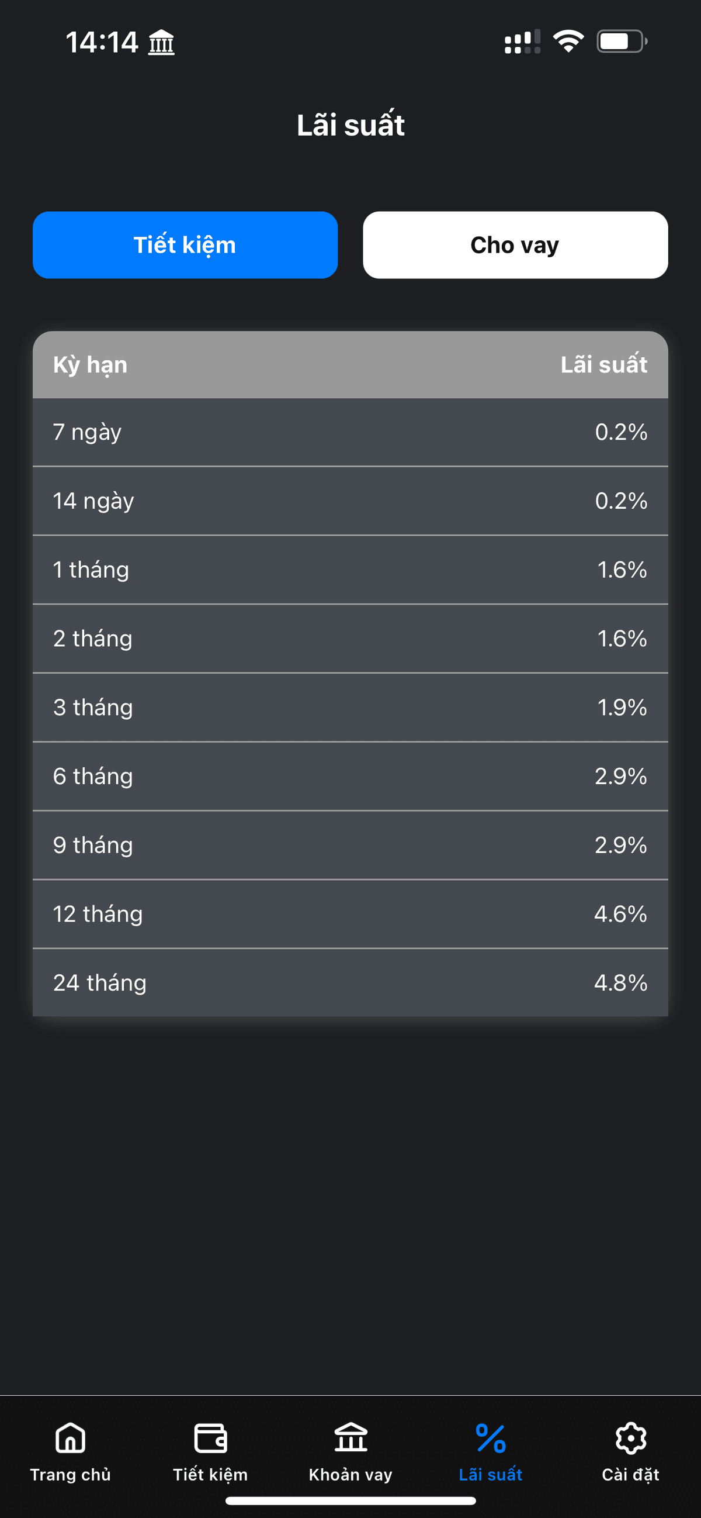Select the 7 ngày rate row

pos(350,432)
